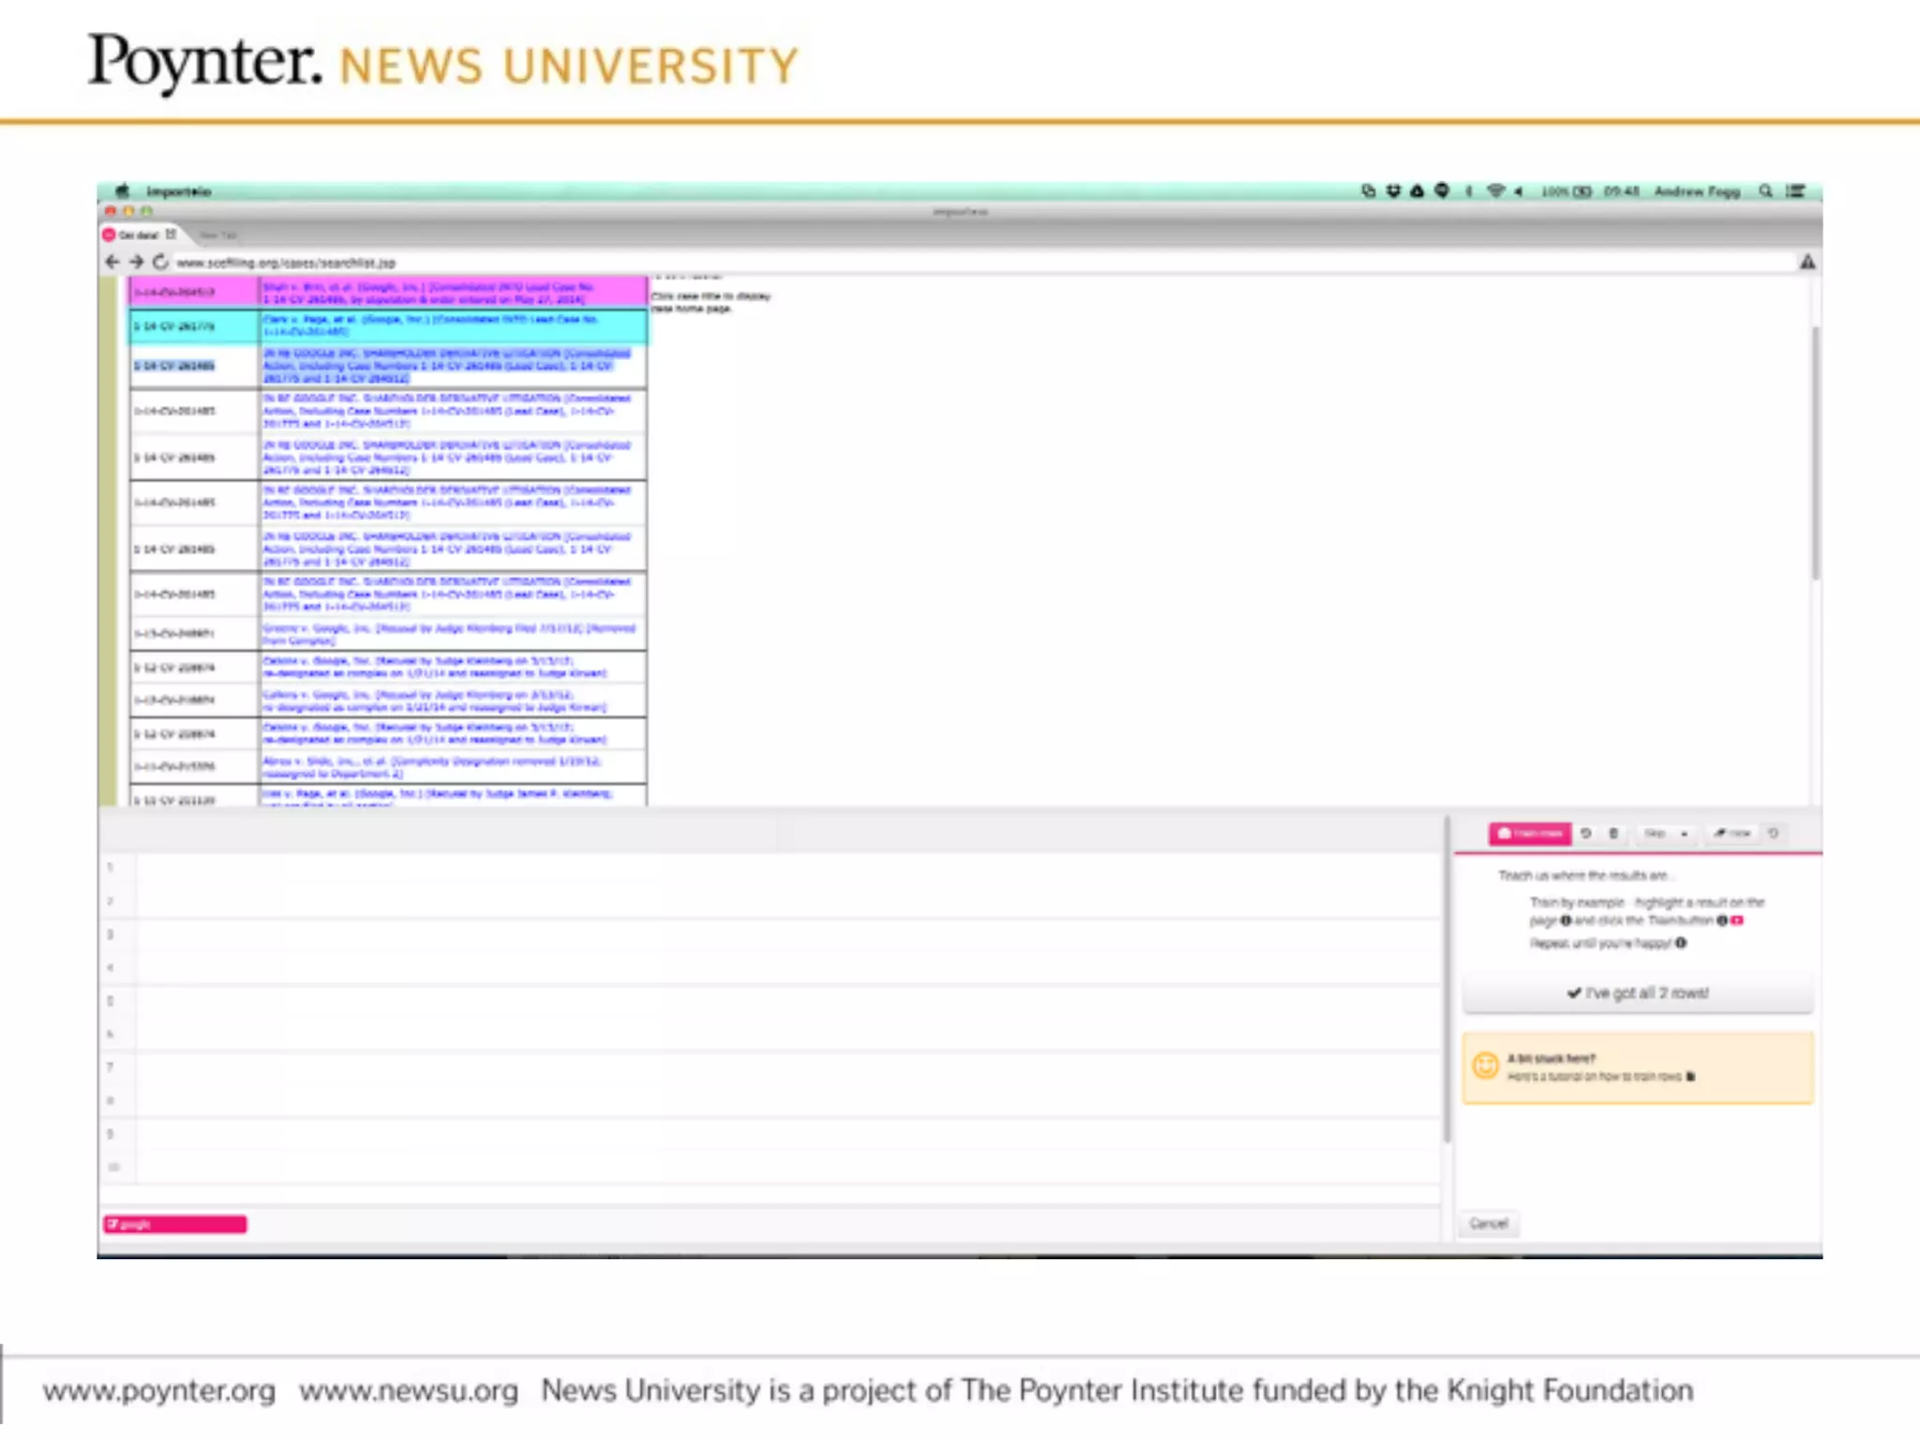Open the Andrew Fogg user menu

tap(1696, 191)
